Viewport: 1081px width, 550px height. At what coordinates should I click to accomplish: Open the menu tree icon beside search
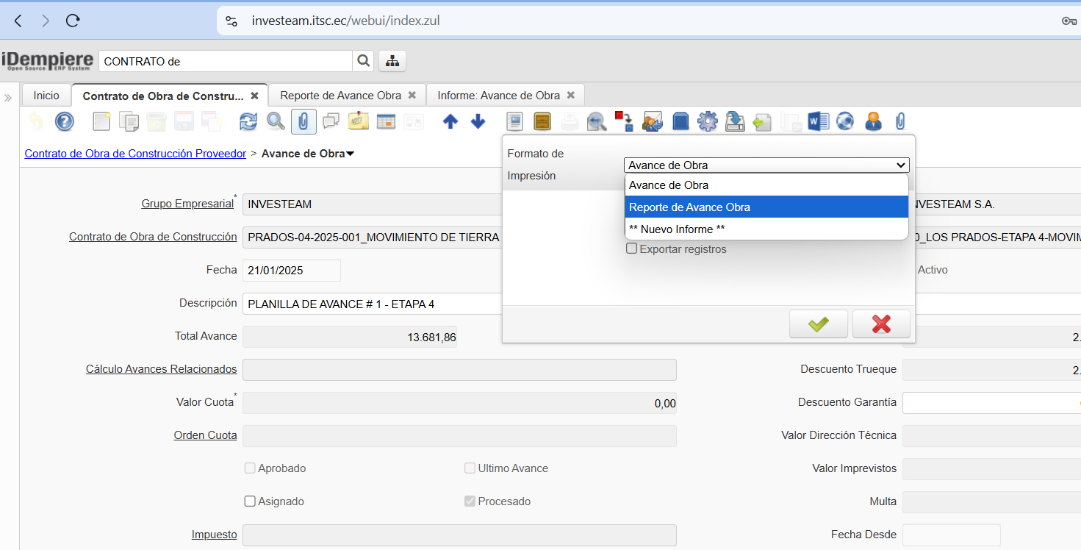392,61
